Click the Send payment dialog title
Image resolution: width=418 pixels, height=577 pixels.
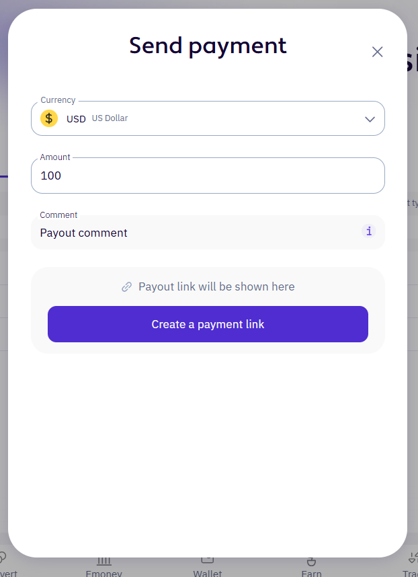click(208, 46)
